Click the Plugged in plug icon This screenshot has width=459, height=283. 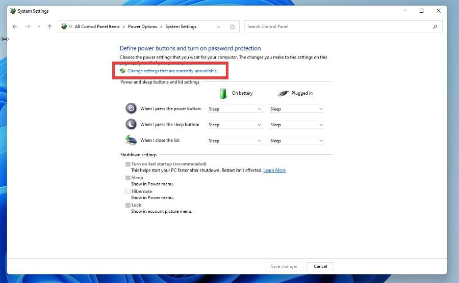pyautogui.click(x=283, y=93)
